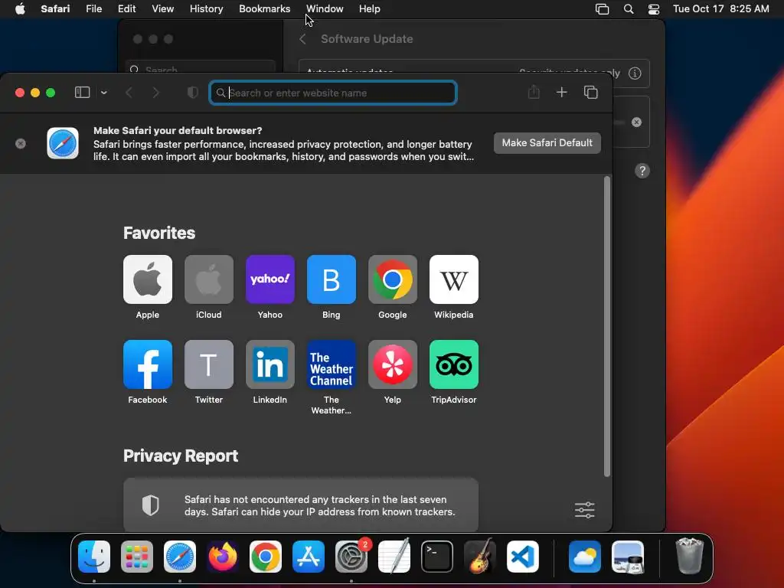Open the View menu
This screenshot has height=588, width=784.
(162, 8)
